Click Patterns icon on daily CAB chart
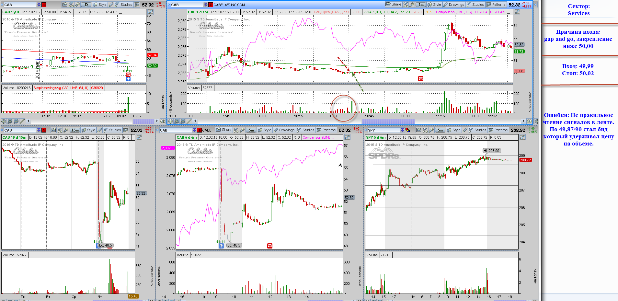This screenshot has width=618, height=301. (x=137, y=5)
